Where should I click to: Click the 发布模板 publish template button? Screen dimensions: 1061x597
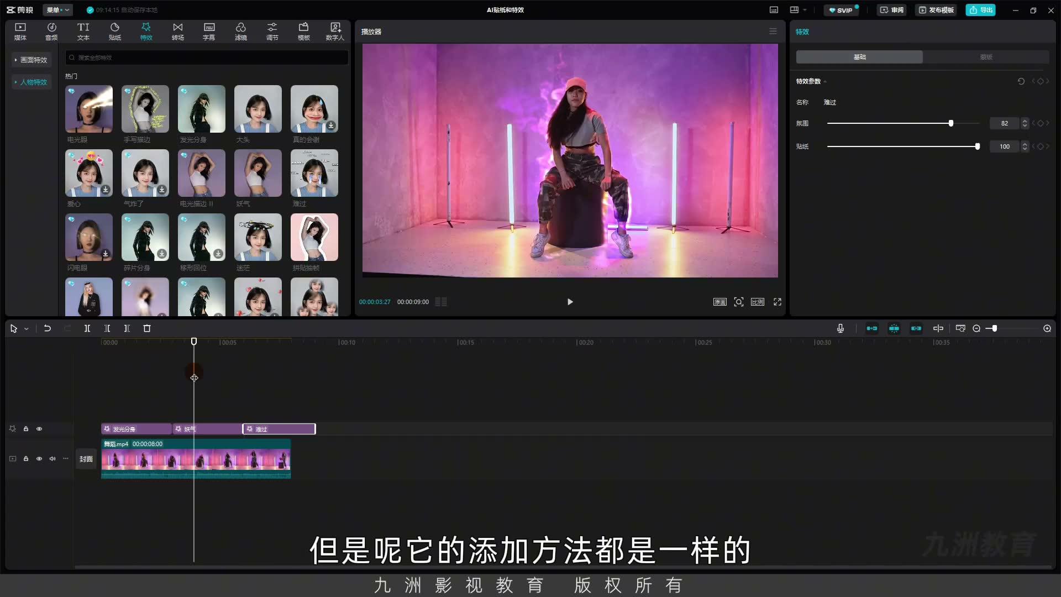[x=936, y=10]
